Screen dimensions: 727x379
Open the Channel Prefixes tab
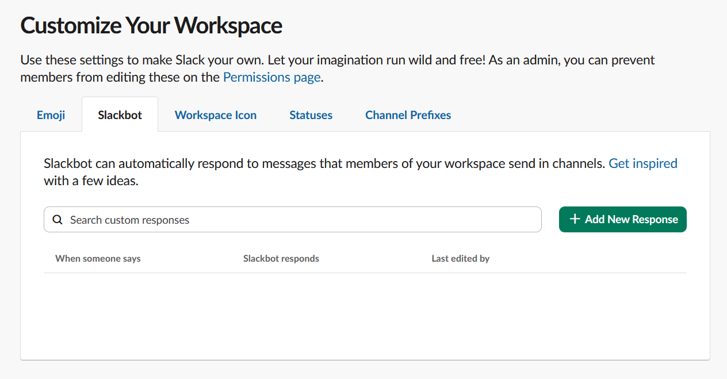pyautogui.click(x=408, y=115)
